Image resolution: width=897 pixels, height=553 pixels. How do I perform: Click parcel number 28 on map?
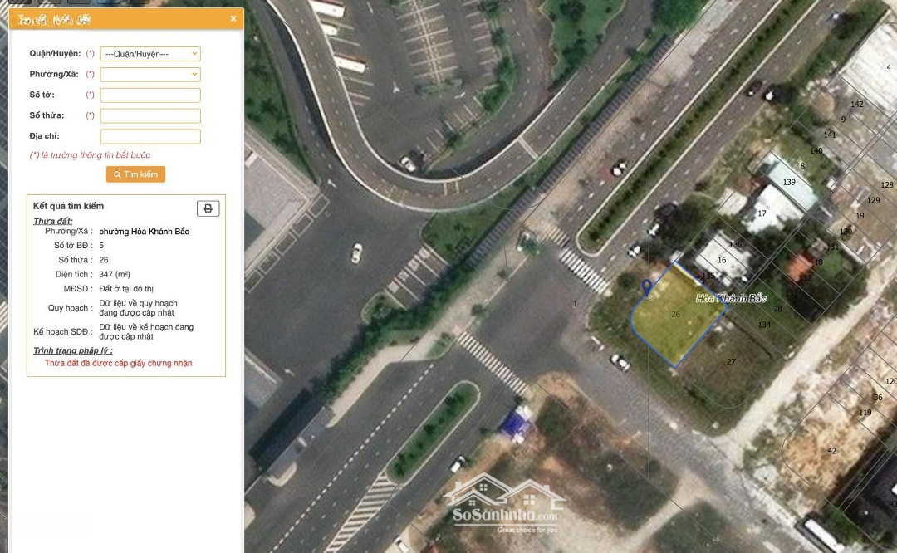pos(777,309)
